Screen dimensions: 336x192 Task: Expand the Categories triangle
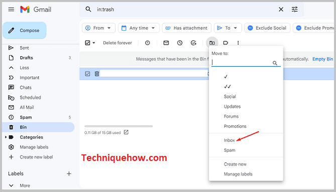point(6,137)
